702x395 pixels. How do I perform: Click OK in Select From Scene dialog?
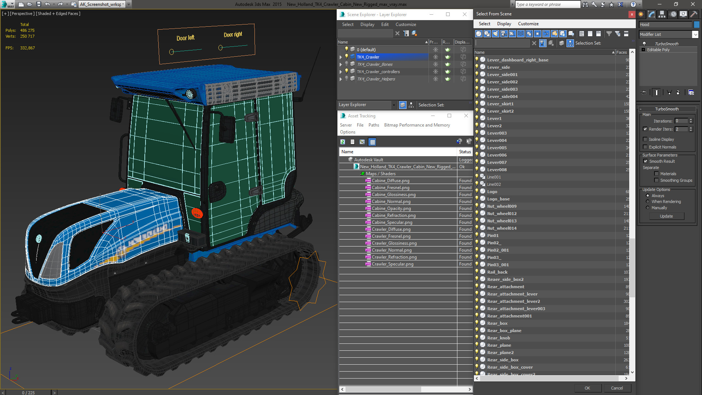pyautogui.click(x=587, y=388)
